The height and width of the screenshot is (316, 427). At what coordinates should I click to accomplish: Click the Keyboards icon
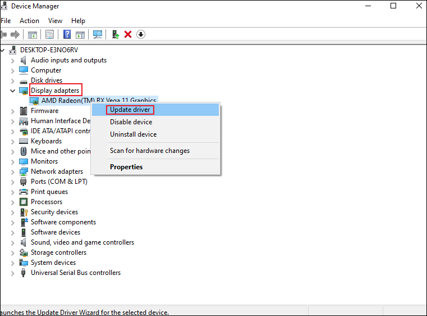24,141
